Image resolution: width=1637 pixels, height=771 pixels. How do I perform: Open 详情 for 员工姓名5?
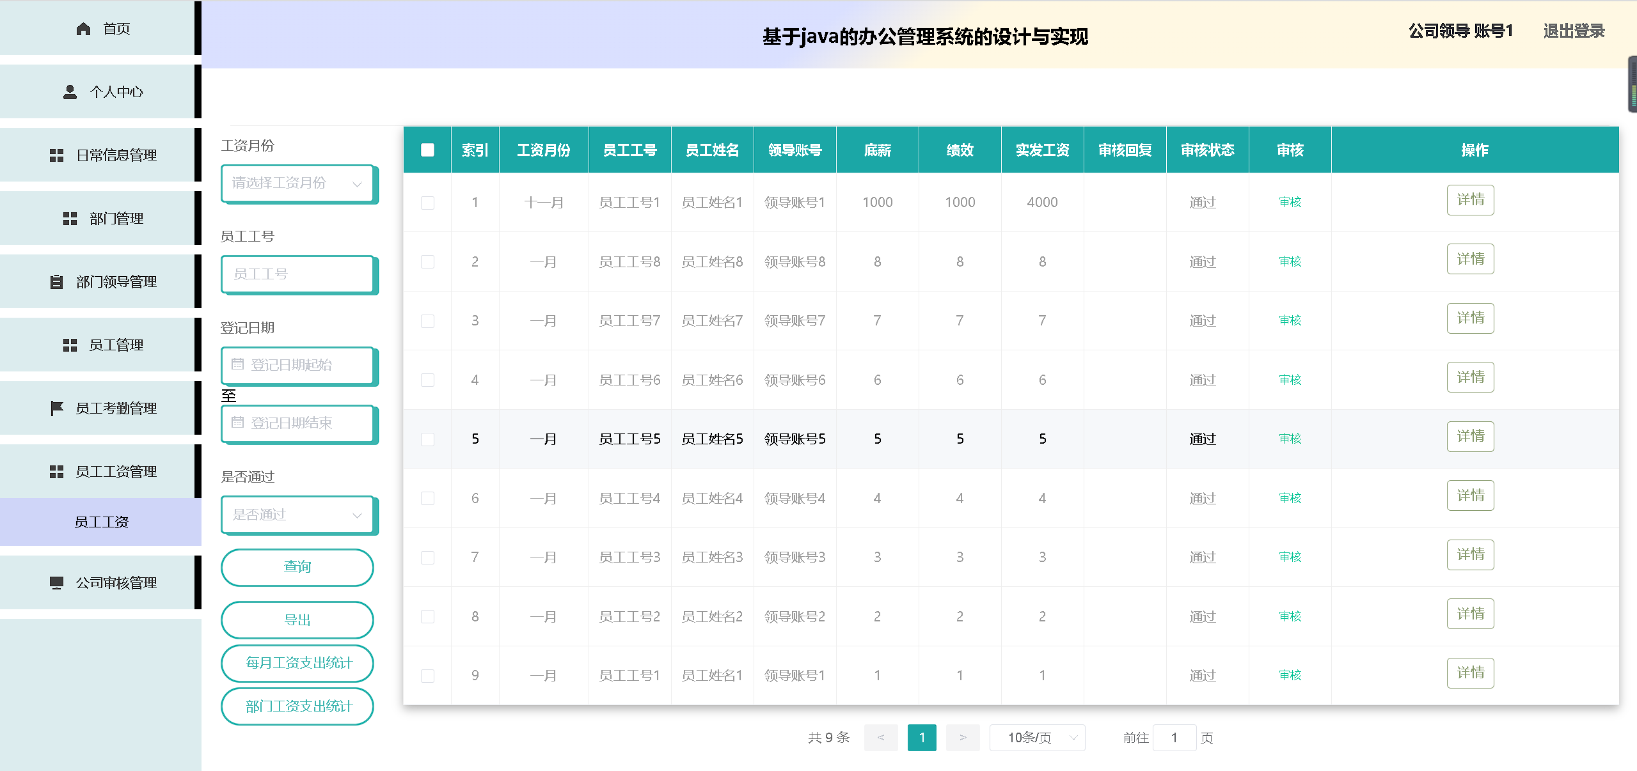pyautogui.click(x=1470, y=437)
